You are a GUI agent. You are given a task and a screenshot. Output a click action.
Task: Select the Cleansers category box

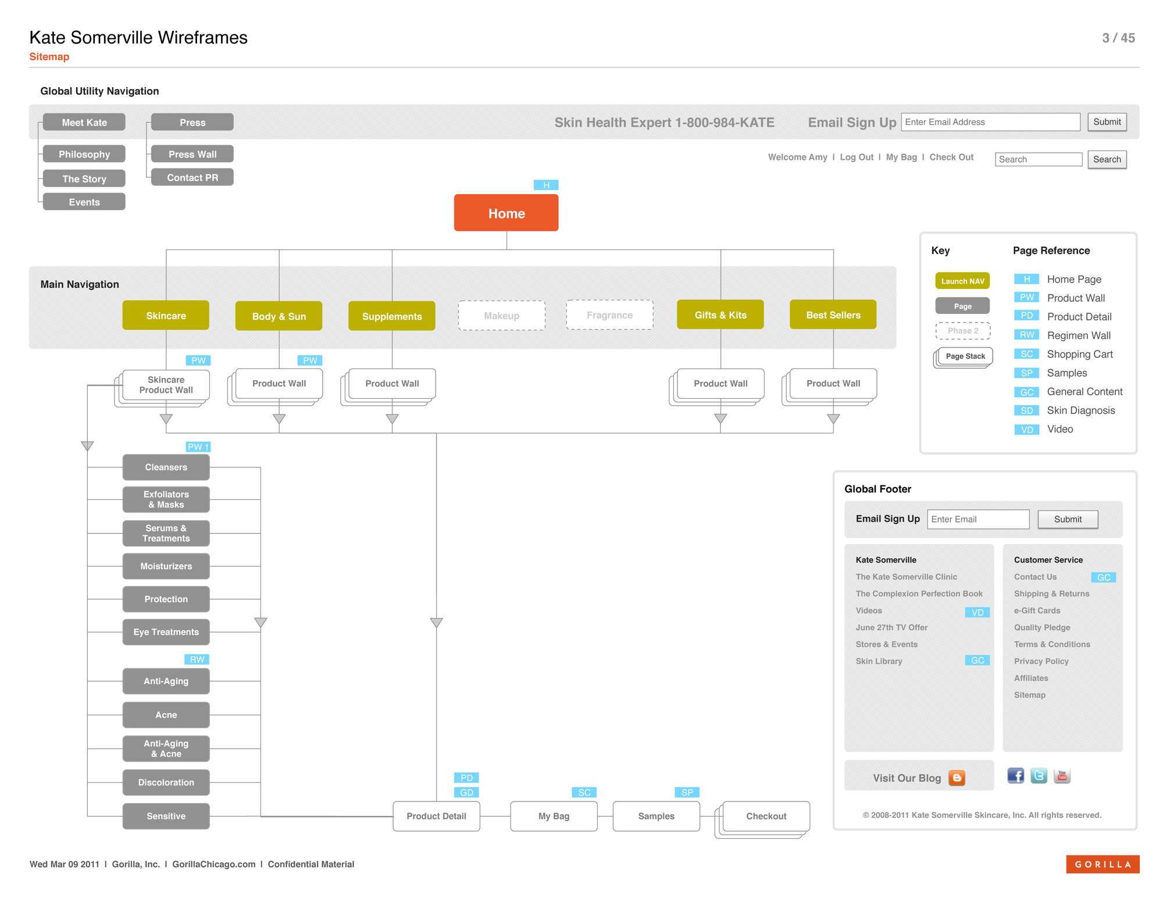click(166, 467)
